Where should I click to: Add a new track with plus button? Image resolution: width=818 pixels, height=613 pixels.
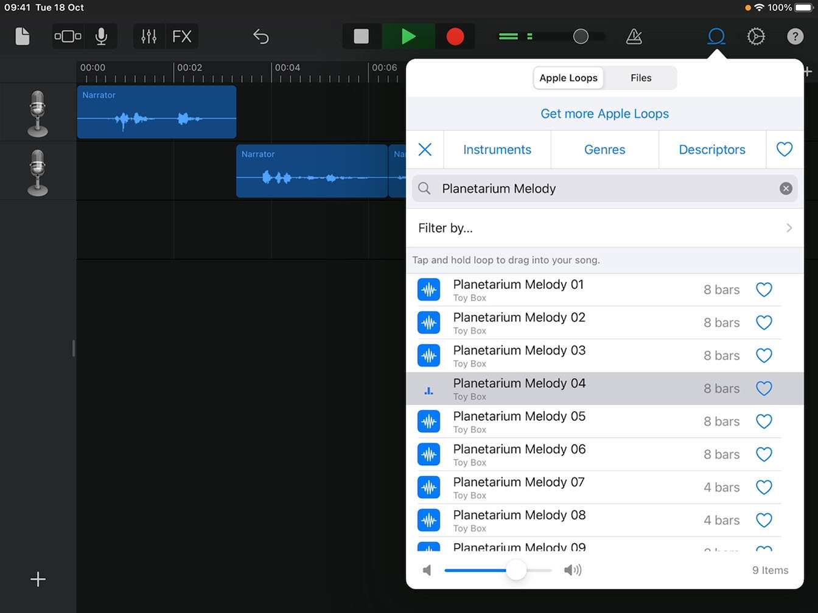click(38, 579)
